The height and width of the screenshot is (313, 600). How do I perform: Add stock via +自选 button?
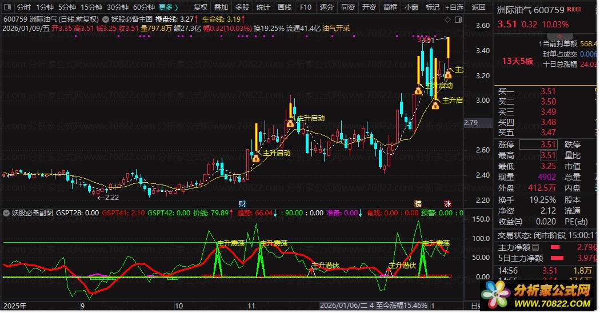coord(454,7)
